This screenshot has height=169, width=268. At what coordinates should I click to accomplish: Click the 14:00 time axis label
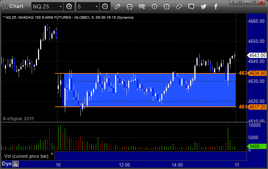click(x=177, y=165)
